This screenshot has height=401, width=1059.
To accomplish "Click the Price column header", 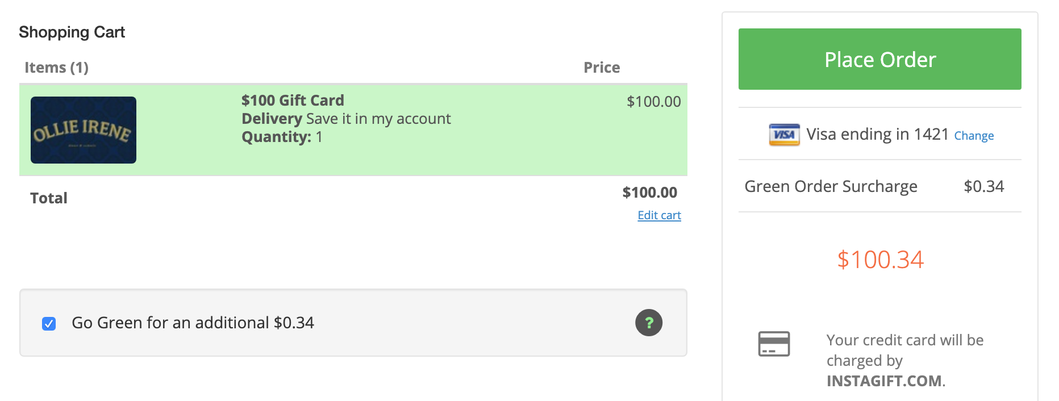I will point(602,68).
